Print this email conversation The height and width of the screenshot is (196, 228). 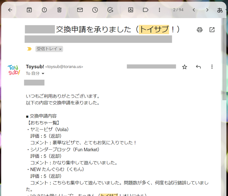pyautogui.click(x=199, y=30)
